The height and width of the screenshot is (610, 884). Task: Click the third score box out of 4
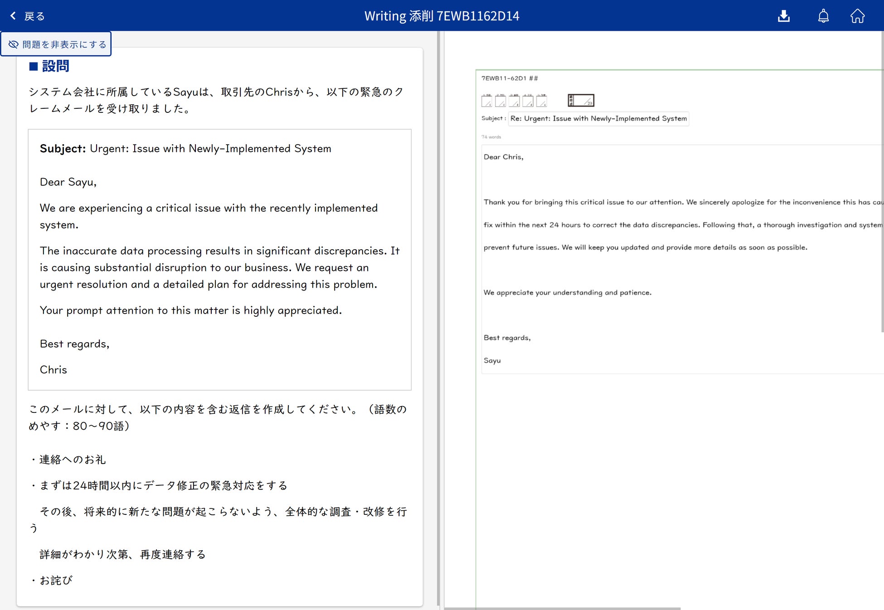coord(514,101)
